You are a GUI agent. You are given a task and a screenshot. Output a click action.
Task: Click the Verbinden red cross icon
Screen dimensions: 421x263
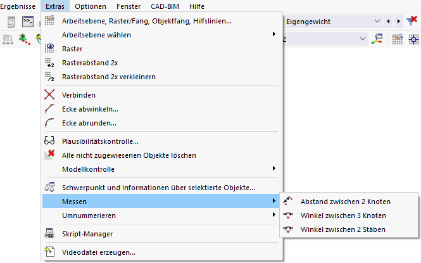point(49,95)
